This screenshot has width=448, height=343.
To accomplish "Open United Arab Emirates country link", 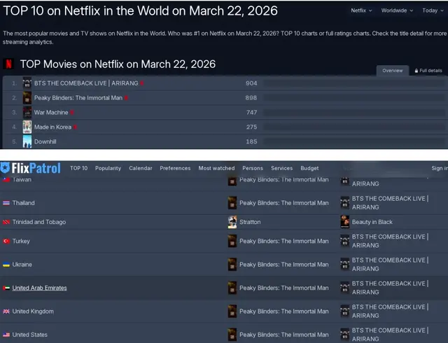I will pyautogui.click(x=39, y=288).
